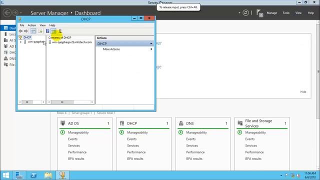Viewport: 320px width, 180px height.
Task: Click the green status icon in the DHCP tile
Action: 122,132
